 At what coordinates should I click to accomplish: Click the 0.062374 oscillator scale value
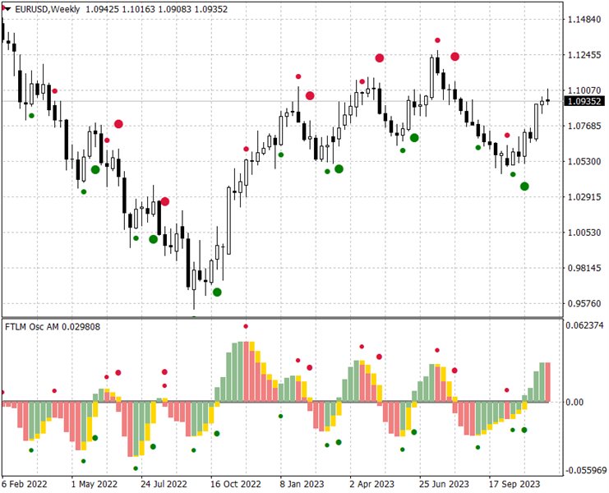584,325
